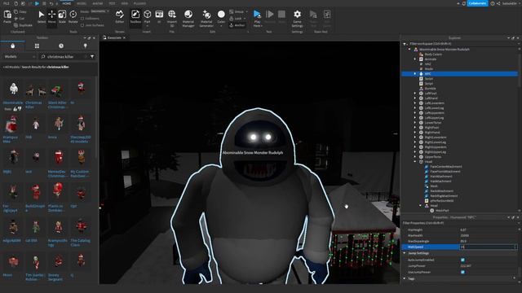Toggle the Join Surfaces checkbox
Screen dimensions: 522x293
coord(82,25)
